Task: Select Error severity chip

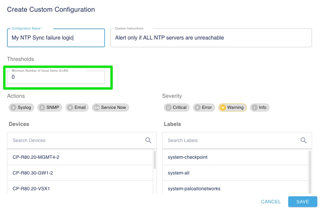Action: [x=204, y=108]
